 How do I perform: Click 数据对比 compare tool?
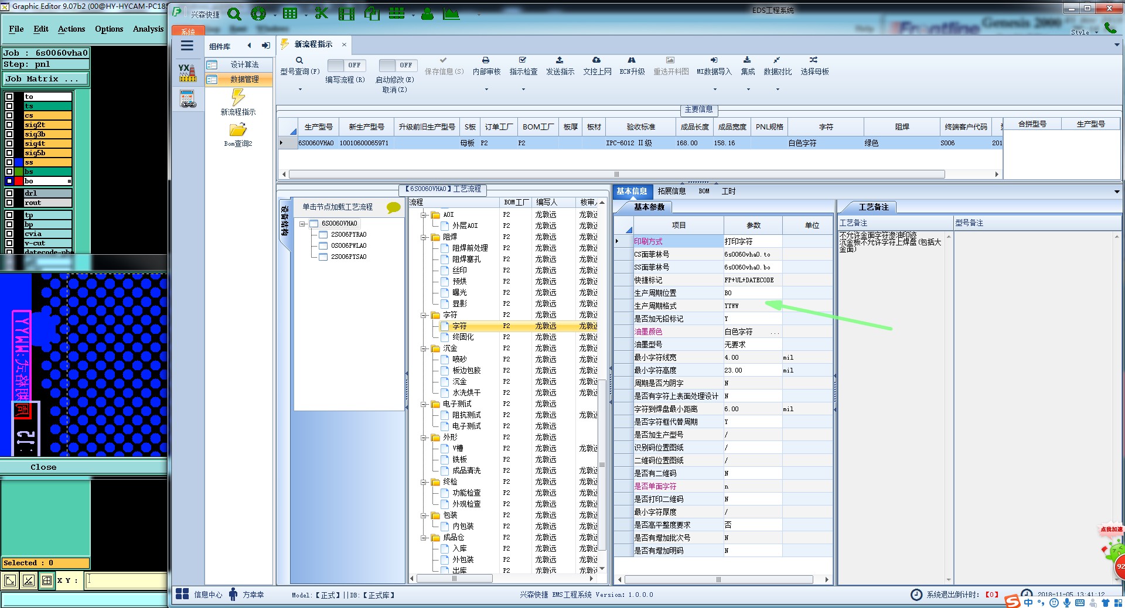tap(778, 66)
